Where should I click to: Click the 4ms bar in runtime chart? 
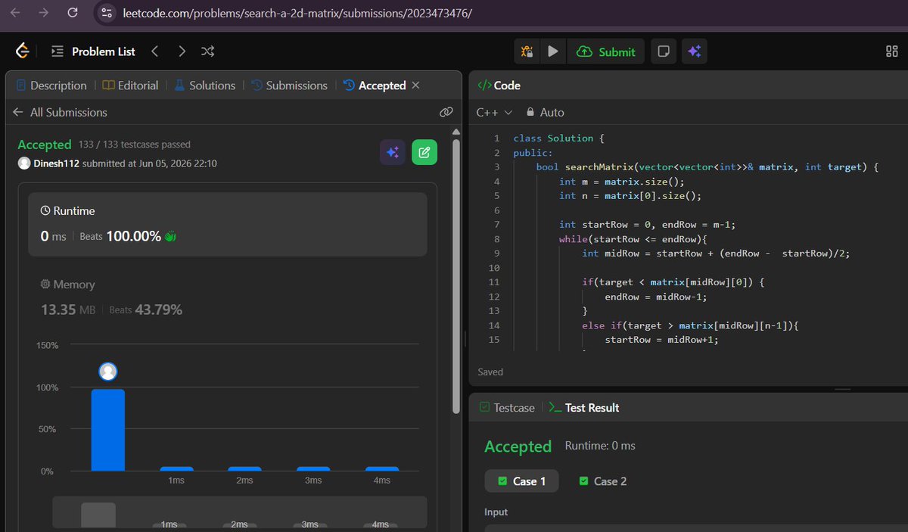382,469
